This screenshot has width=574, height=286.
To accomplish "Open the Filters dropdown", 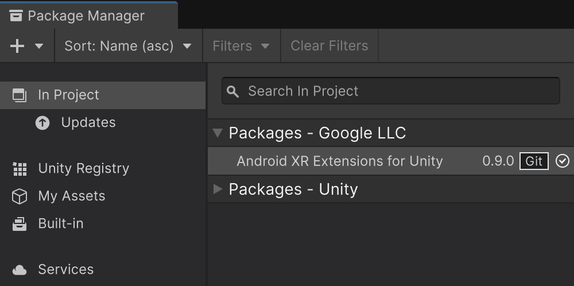I will (241, 46).
